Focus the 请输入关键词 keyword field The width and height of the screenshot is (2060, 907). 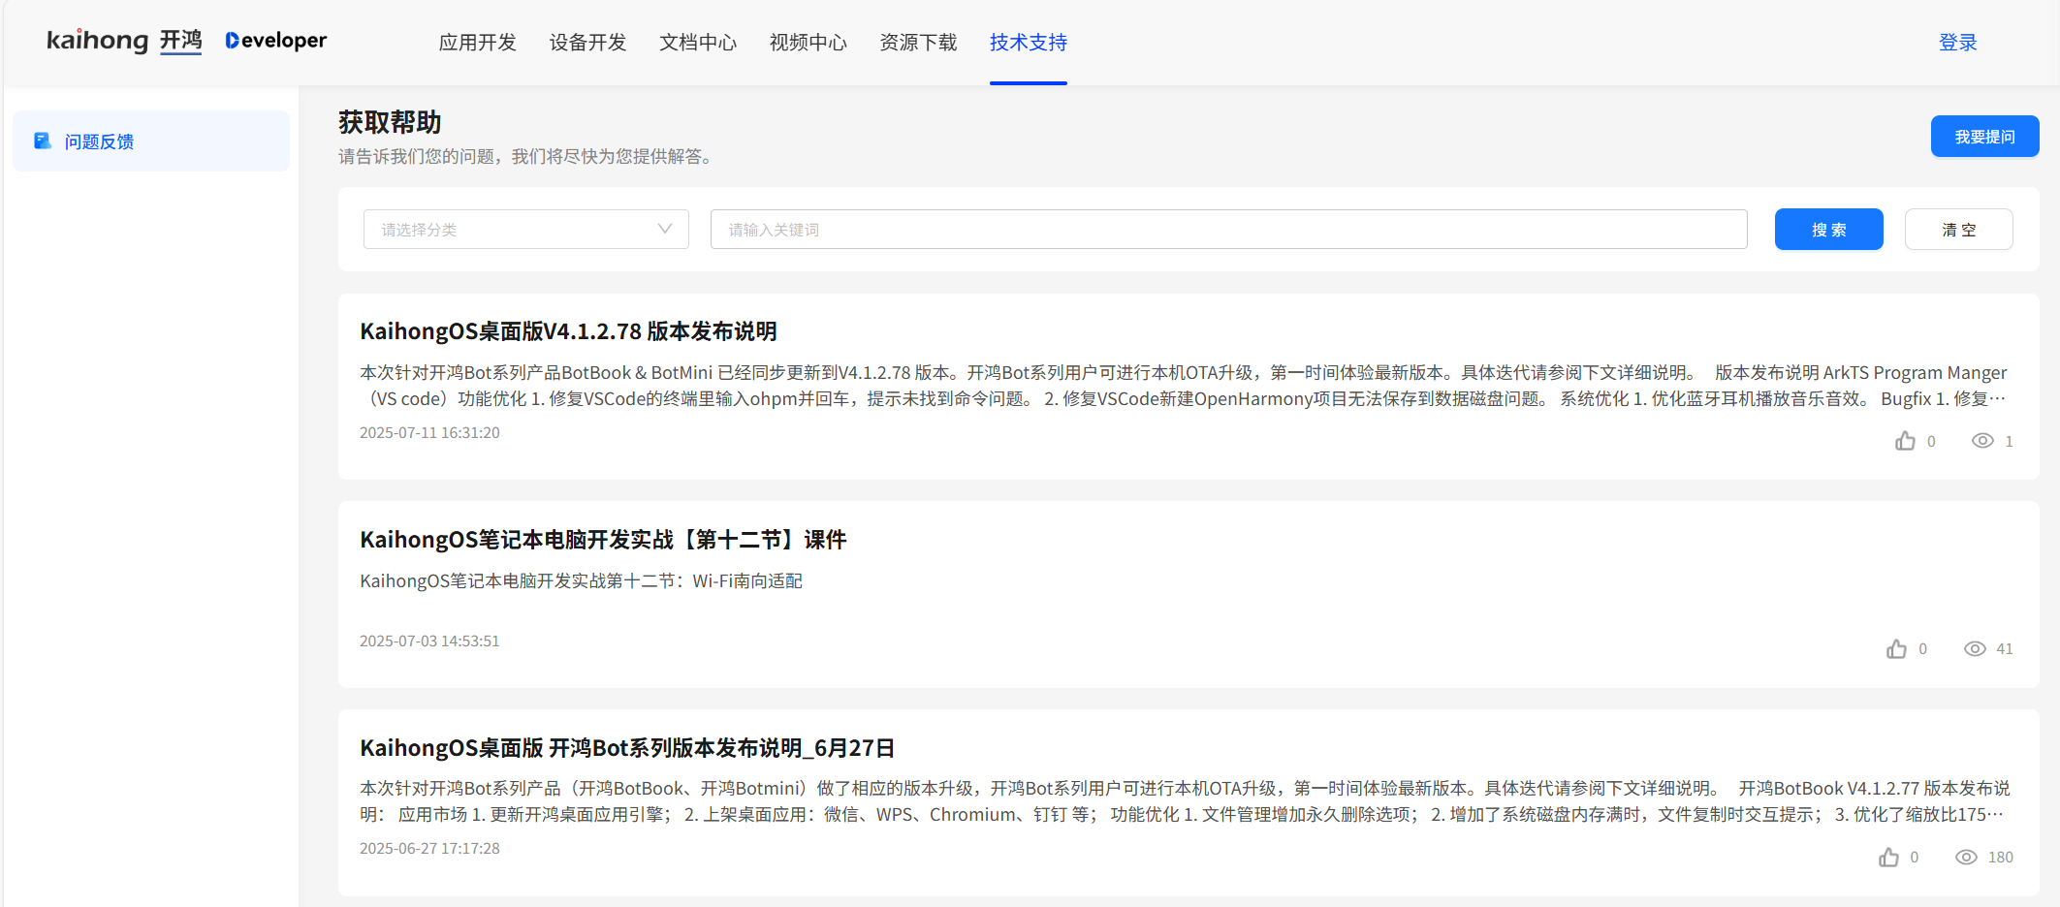click(1228, 230)
